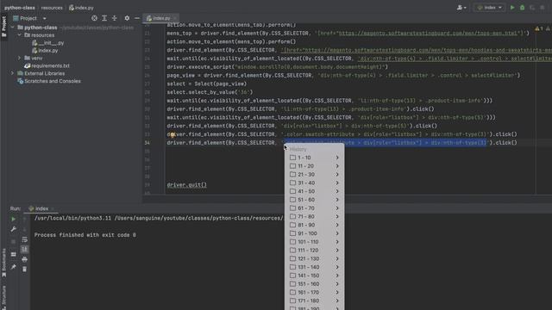
Task: Open the '11 - 20' history submenu
Action: point(314,166)
